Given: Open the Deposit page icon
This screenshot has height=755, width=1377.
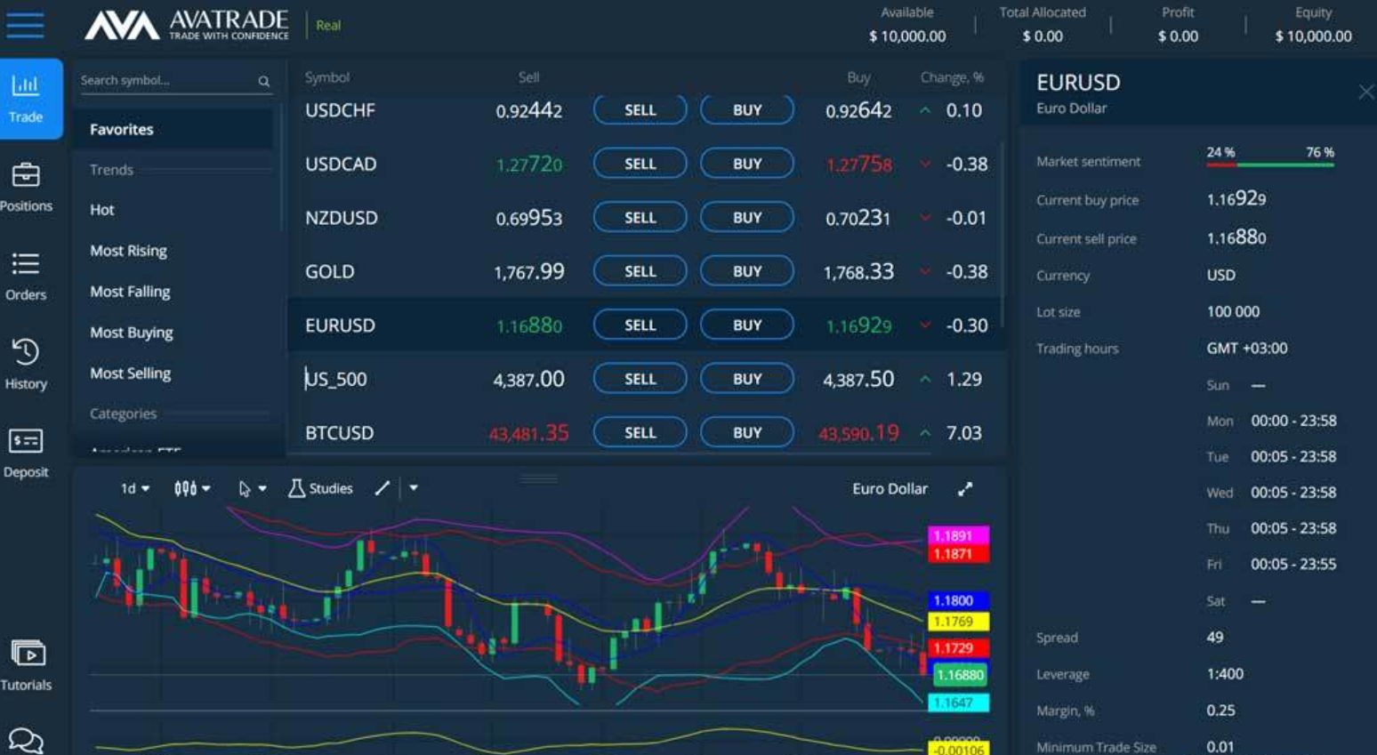Looking at the screenshot, I should coord(26,453).
